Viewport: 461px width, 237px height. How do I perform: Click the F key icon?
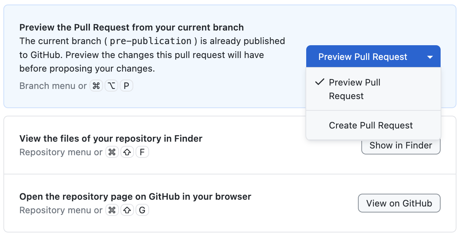(x=142, y=152)
